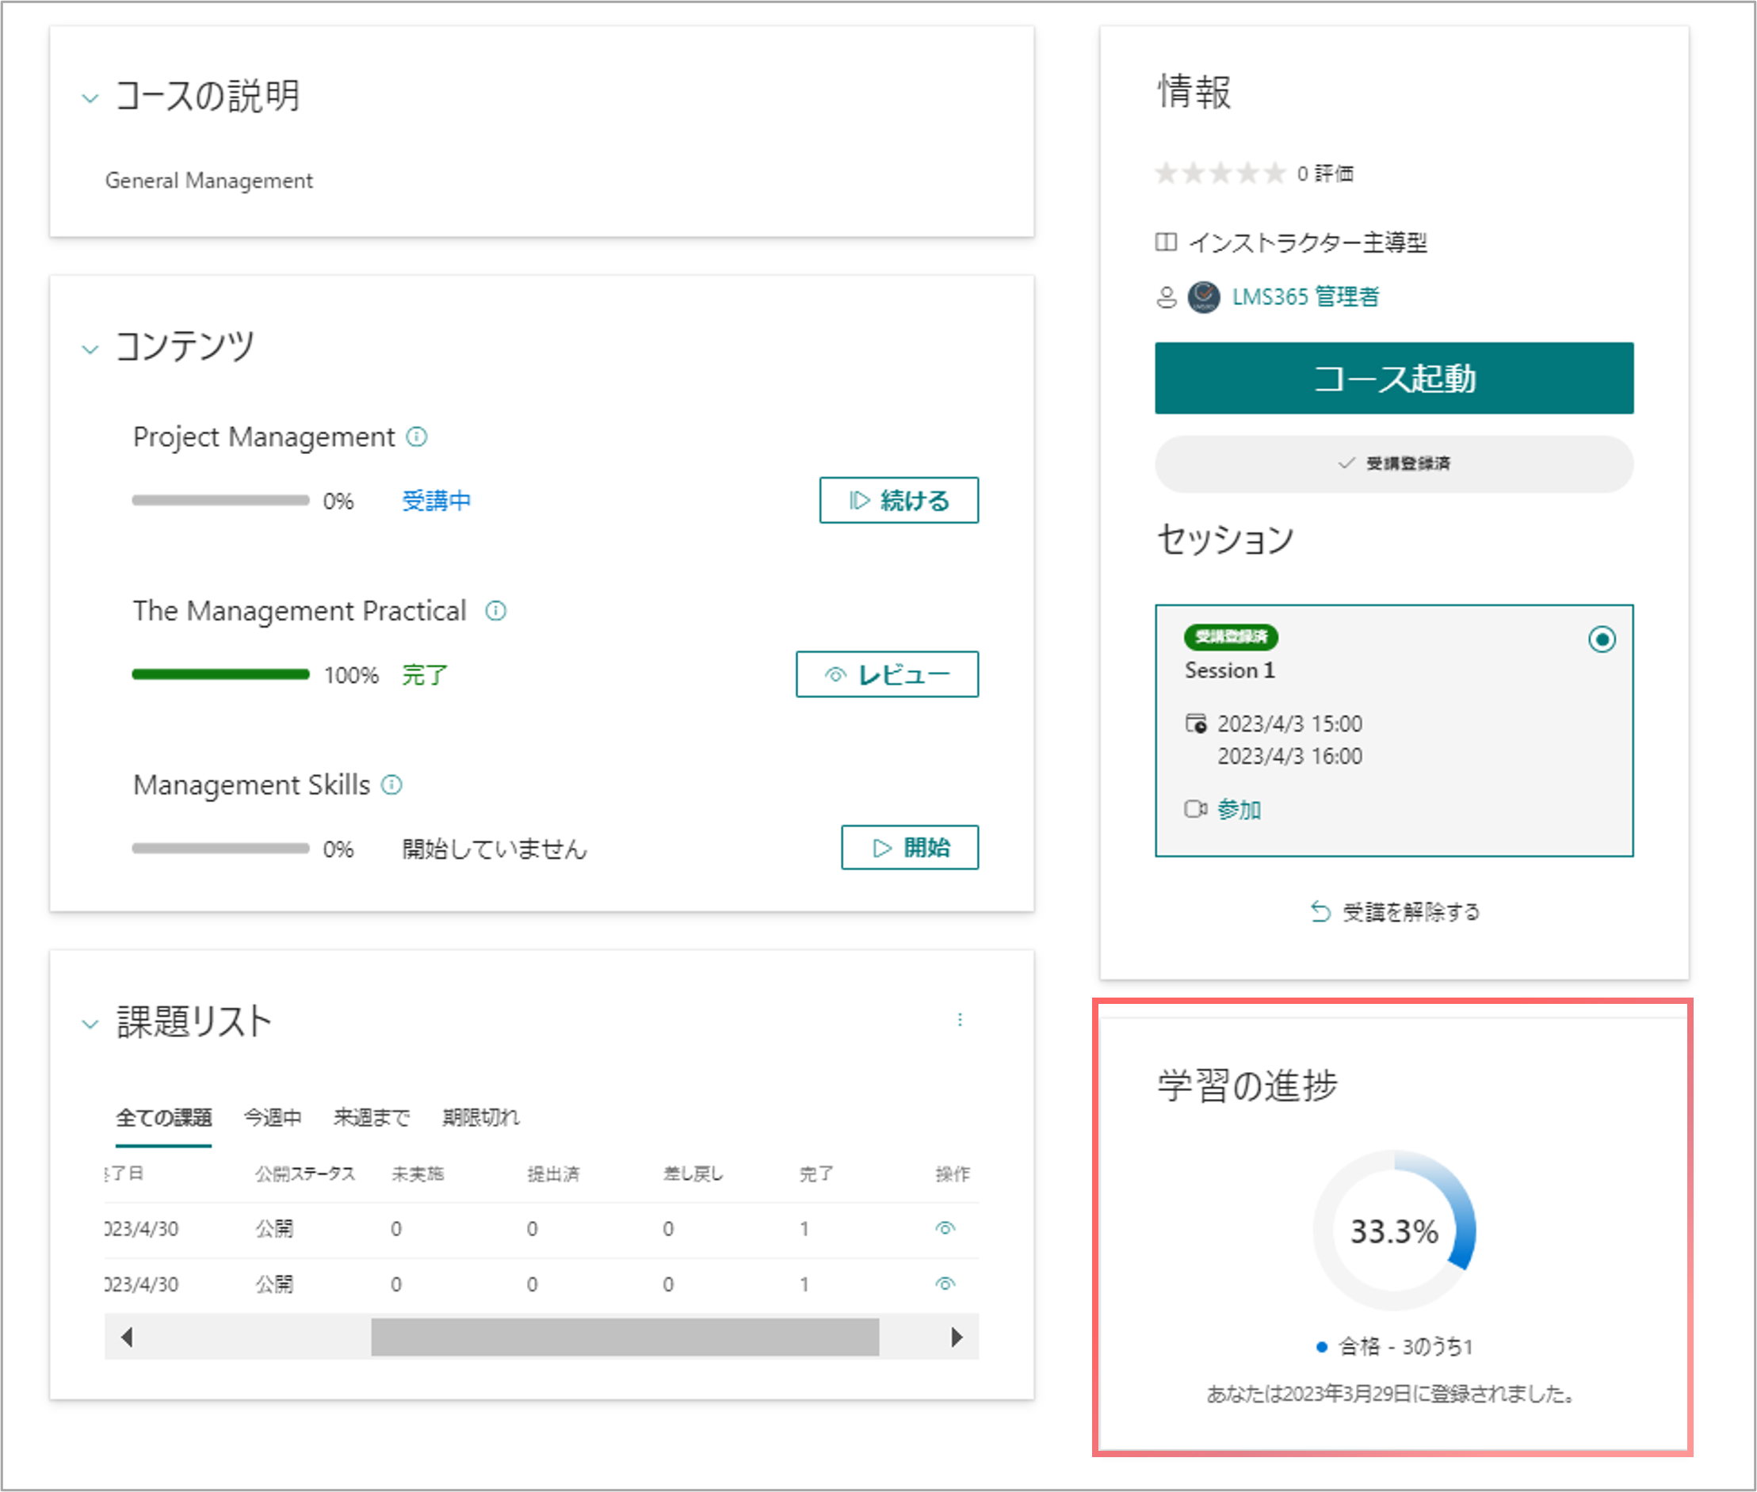The height and width of the screenshot is (1492, 1757).
Task: Click the 完了 status text under Management Practical
Action: coord(424,675)
